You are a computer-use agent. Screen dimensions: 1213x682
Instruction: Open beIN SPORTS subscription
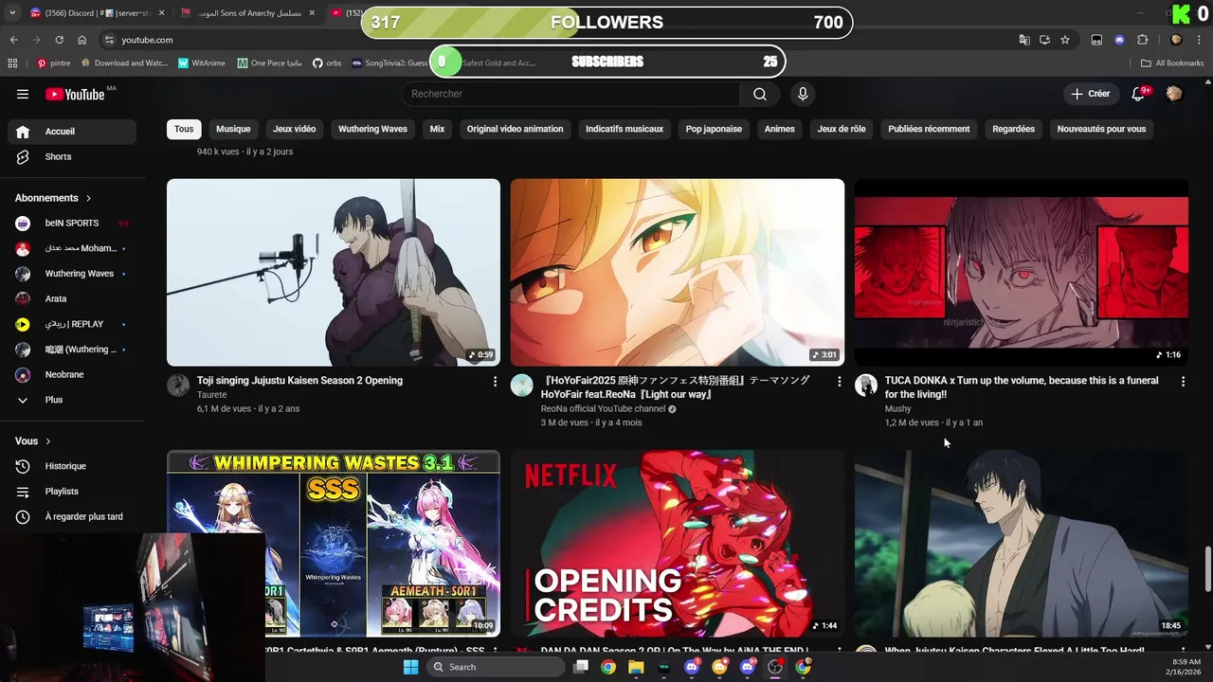[x=72, y=224]
